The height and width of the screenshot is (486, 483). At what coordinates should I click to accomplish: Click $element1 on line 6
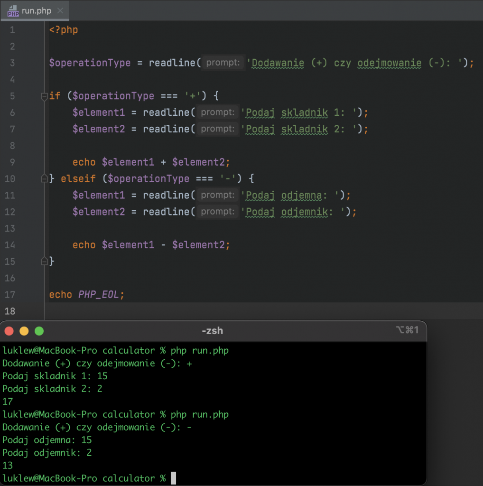tap(99, 112)
